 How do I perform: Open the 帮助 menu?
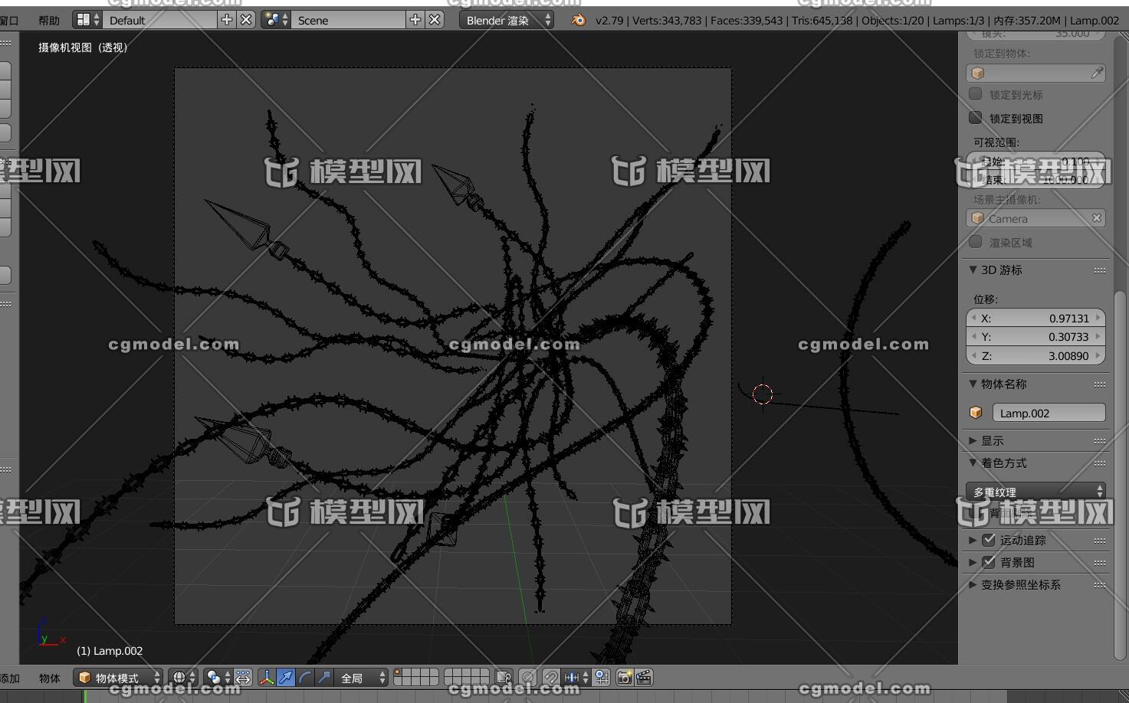(x=48, y=21)
